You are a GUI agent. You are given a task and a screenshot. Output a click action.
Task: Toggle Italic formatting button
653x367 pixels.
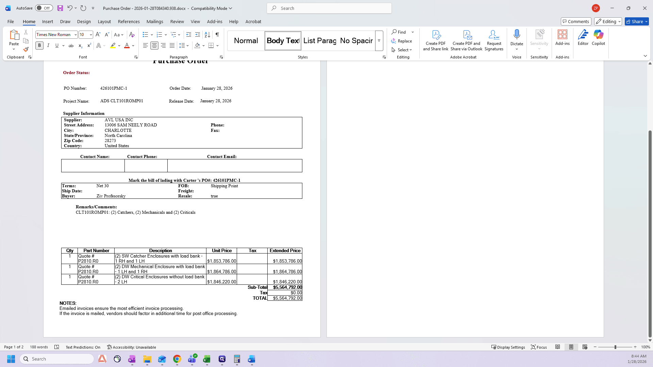[48, 46]
